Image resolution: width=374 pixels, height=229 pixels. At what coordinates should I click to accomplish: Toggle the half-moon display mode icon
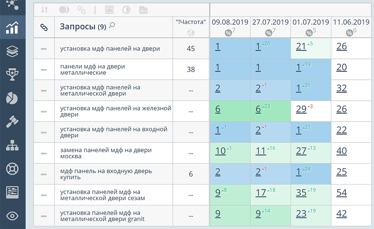(x=64, y=10)
